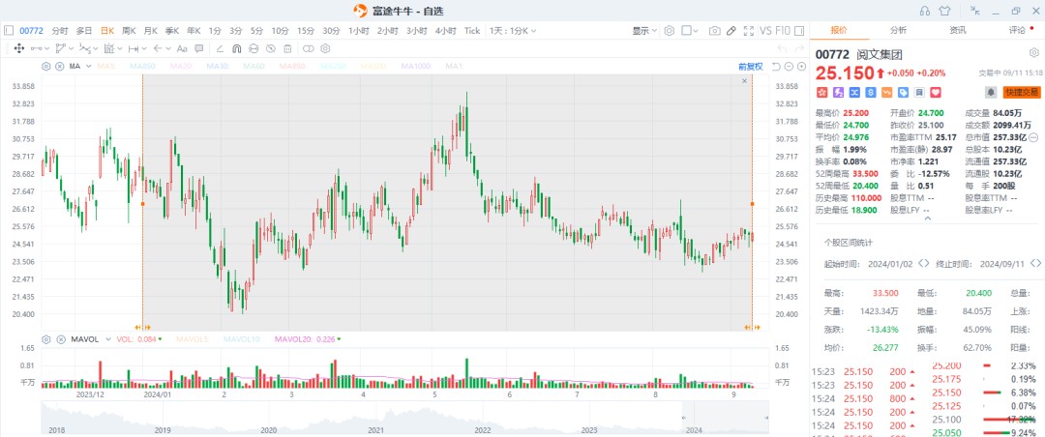Click the price alert bell icon
The height and width of the screenshot is (437, 1045).
click(991, 92)
